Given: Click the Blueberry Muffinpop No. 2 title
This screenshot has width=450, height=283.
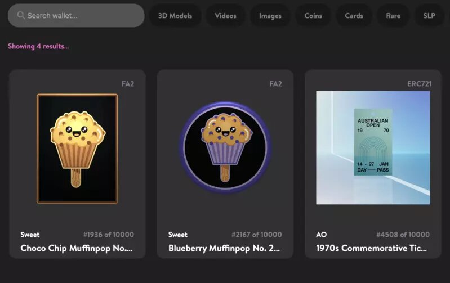Looking at the screenshot, I should (x=224, y=248).
